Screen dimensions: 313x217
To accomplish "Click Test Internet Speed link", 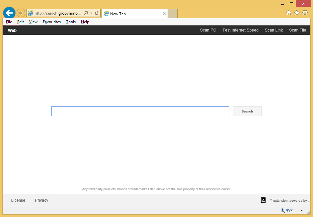I will pyautogui.click(x=240, y=30).
